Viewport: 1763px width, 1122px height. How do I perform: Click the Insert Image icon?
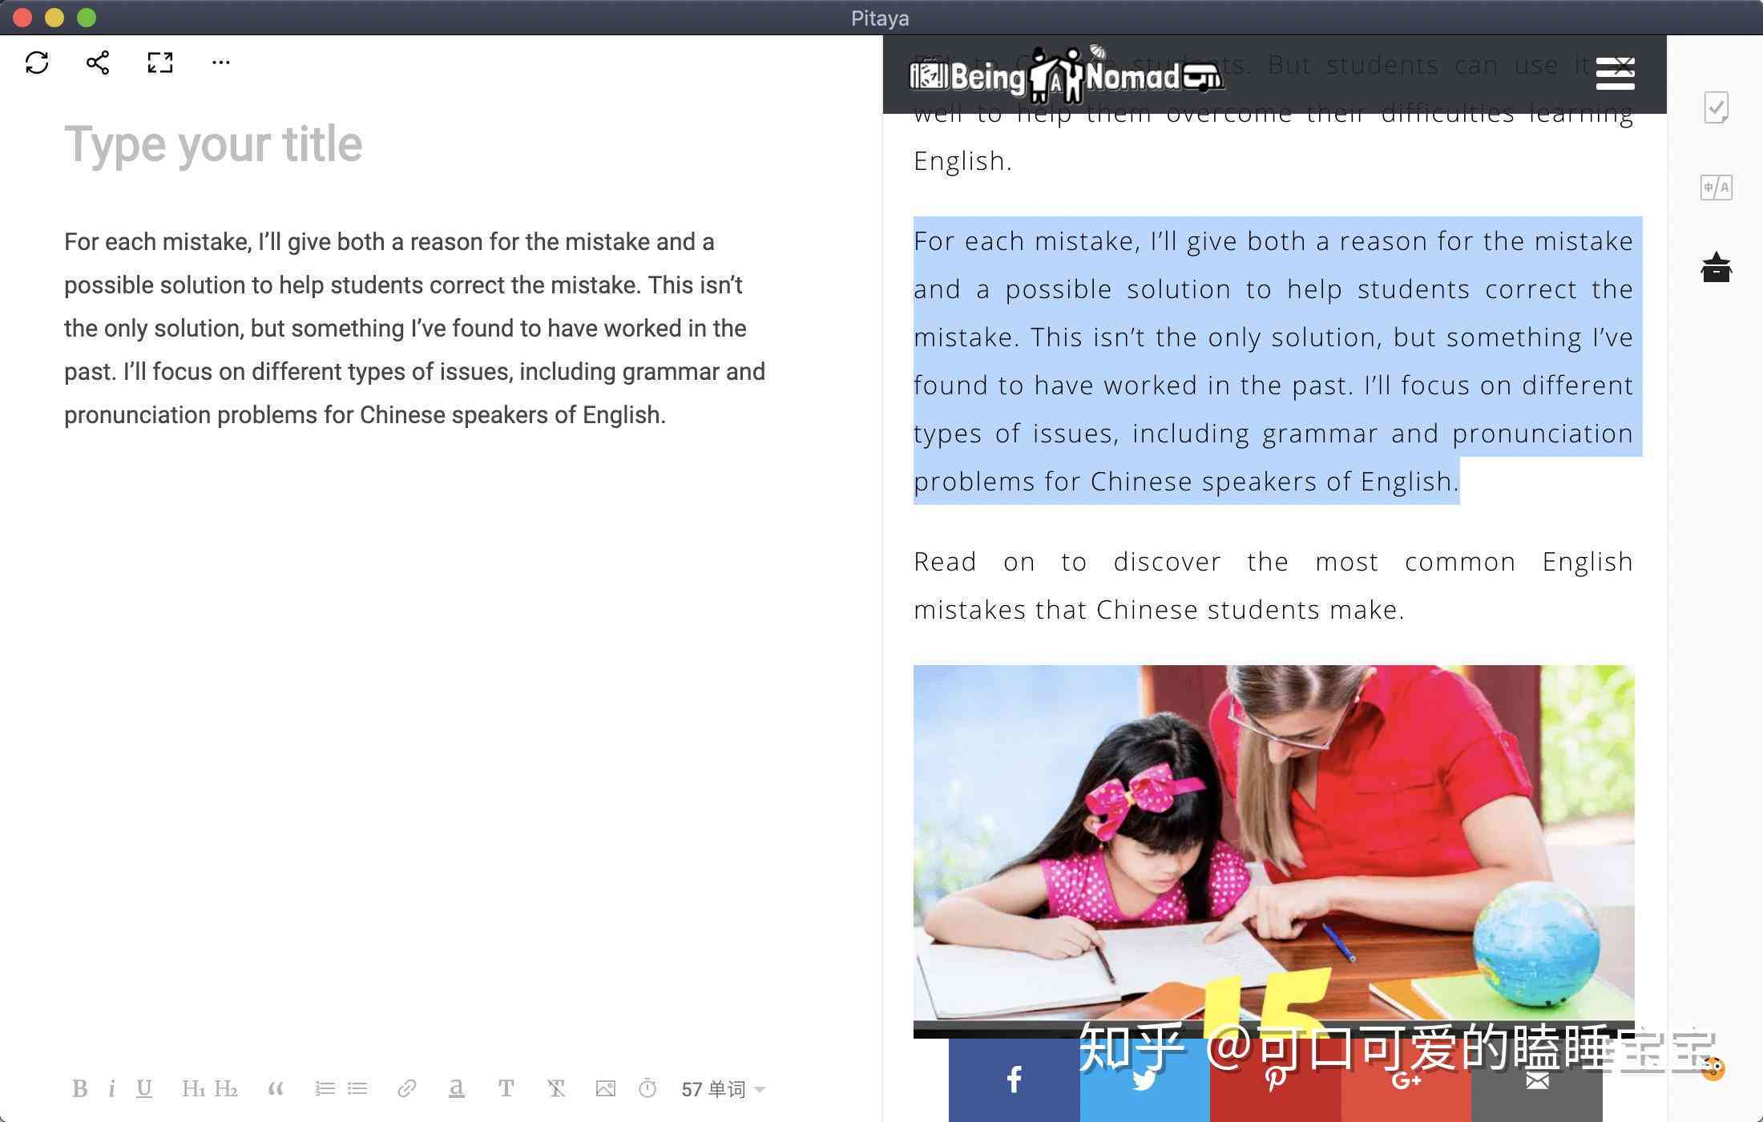tap(605, 1088)
